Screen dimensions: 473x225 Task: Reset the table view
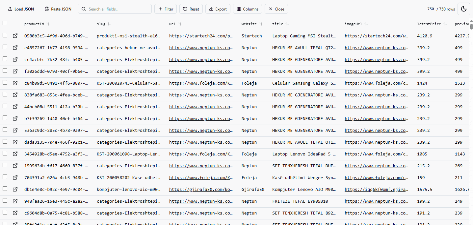point(191,9)
